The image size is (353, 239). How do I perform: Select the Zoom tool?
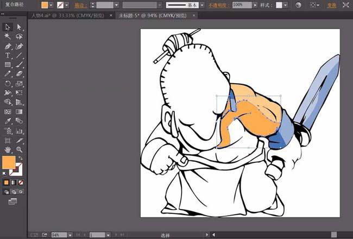click(19, 149)
